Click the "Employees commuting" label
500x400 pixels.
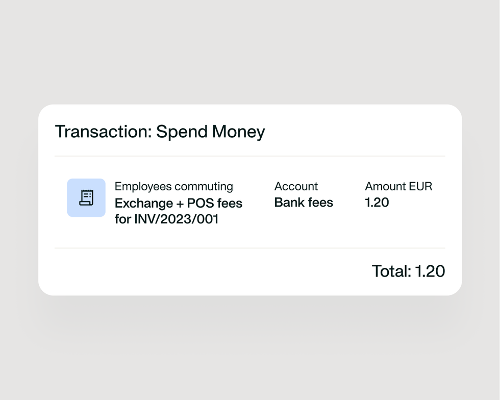[173, 186]
